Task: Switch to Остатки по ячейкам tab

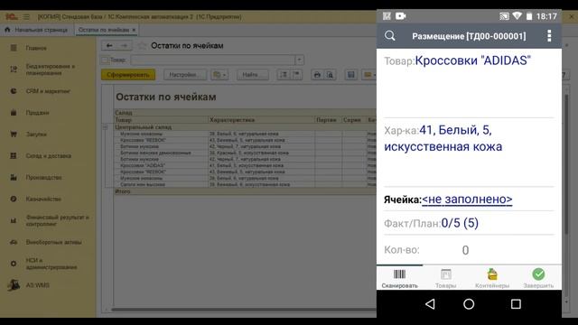Action: point(104,30)
